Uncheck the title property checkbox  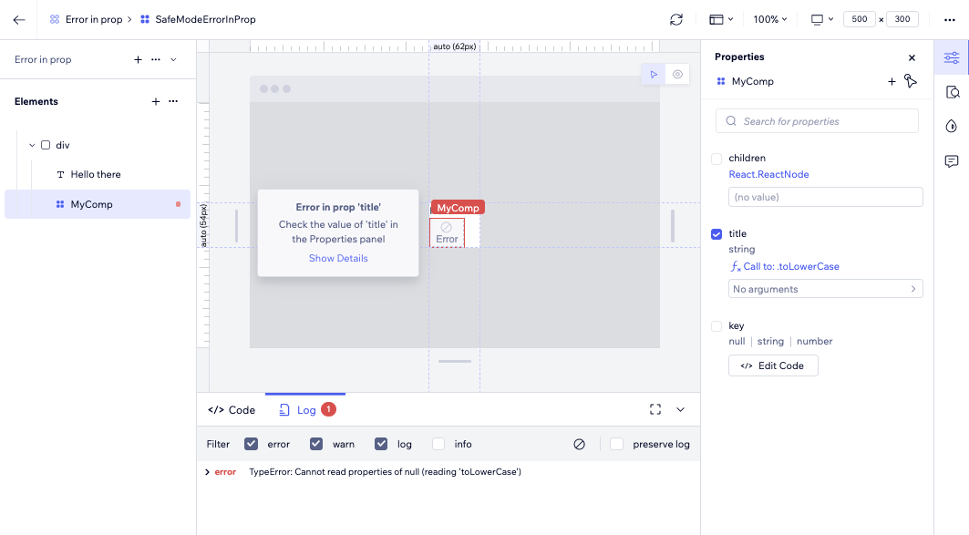tap(716, 234)
